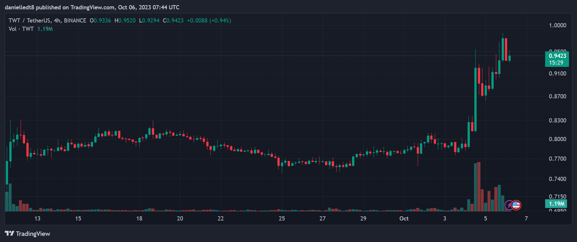
Task: Select the 4h interval label in legend
Action: (57, 21)
